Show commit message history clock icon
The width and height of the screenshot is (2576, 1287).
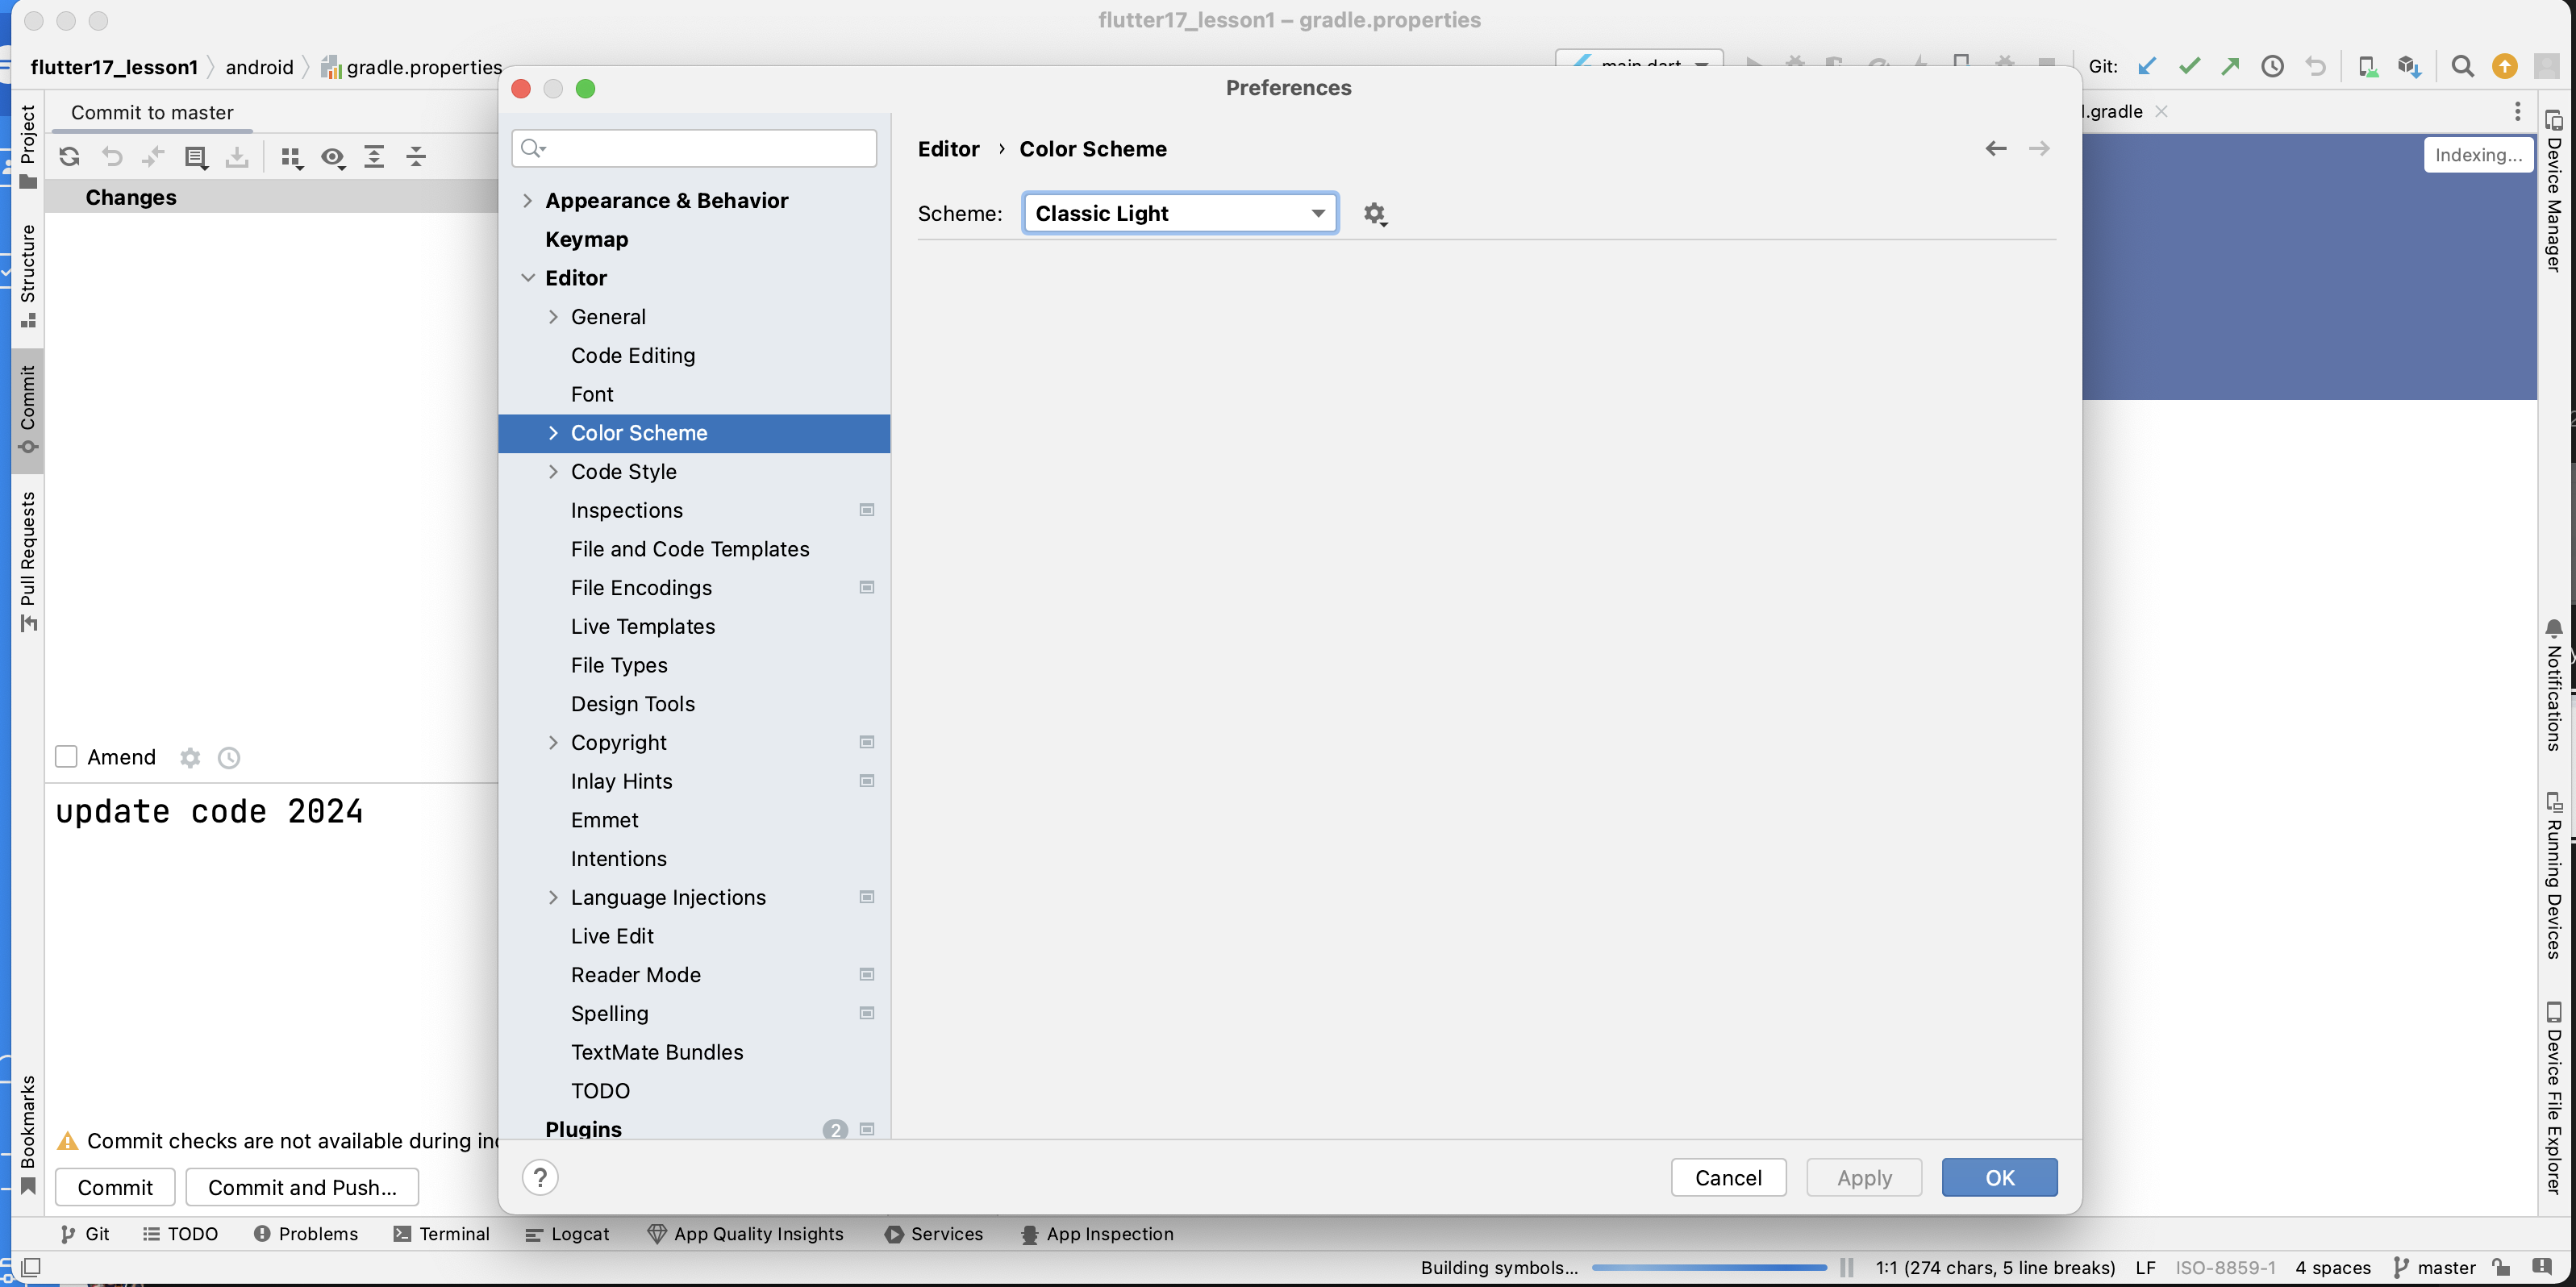click(229, 758)
